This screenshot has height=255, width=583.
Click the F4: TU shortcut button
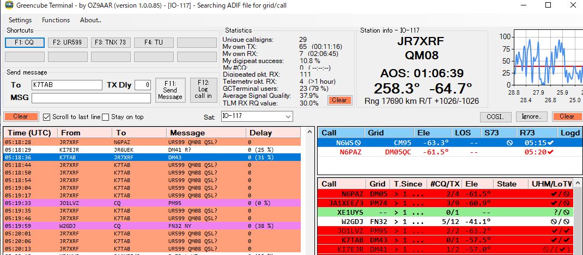pyautogui.click(x=154, y=43)
